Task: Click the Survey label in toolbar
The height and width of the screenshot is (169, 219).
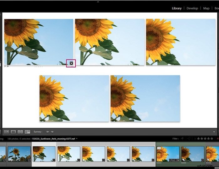Action: coord(38,132)
